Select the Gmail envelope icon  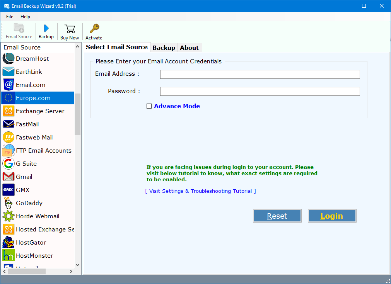[9, 177]
